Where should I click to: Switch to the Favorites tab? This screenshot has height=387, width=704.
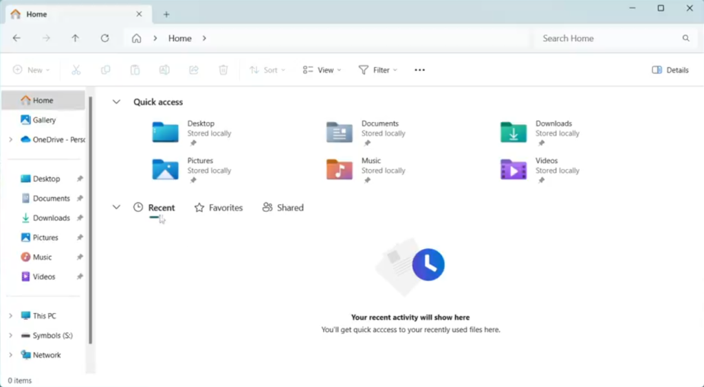219,208
